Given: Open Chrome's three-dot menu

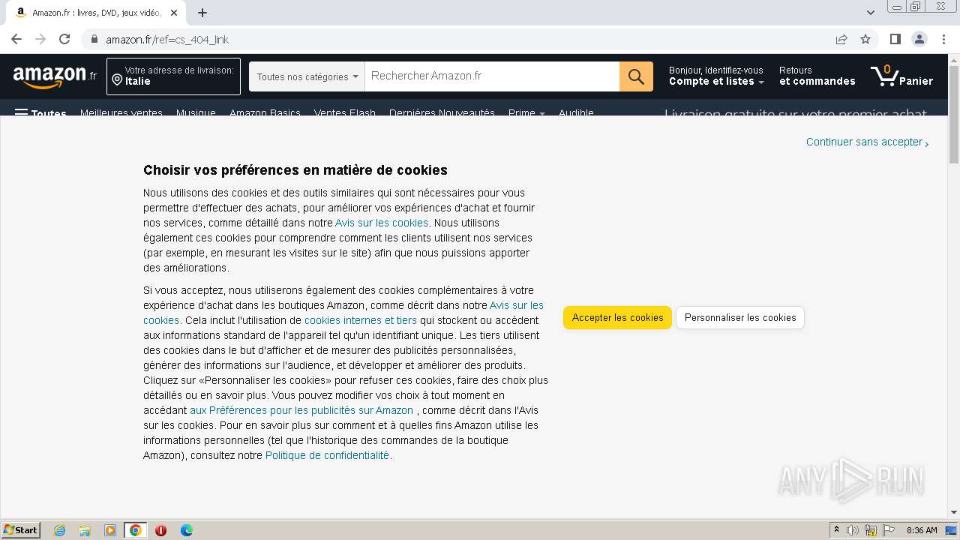Looking at the screenshot, I should pyautogui.click(x=944, y=40).
